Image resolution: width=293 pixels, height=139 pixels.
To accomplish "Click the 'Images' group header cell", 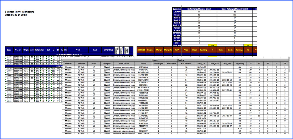I will pyautogui.click(x=158, y=60).
